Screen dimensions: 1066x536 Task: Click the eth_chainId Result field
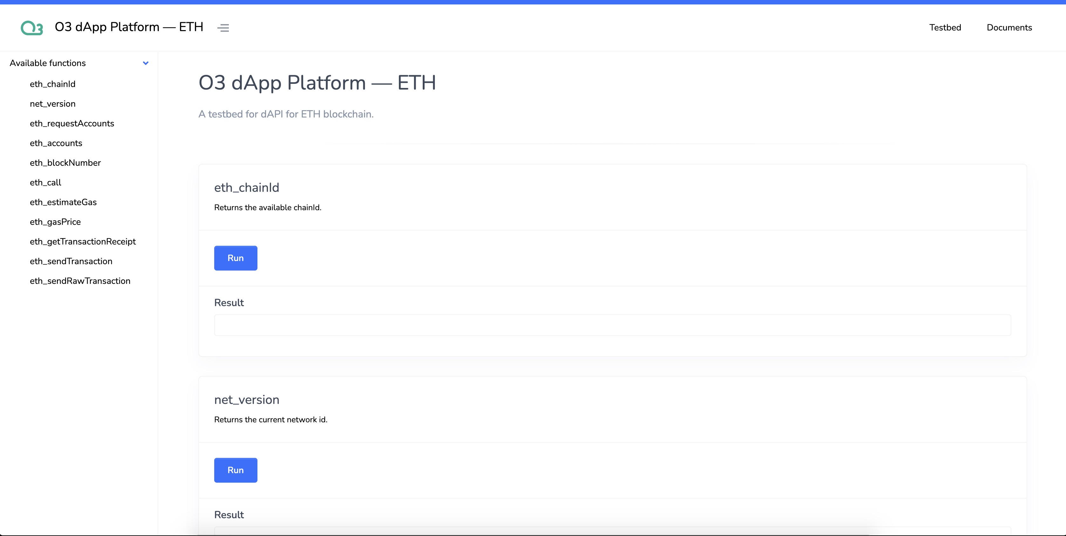click(x=612, y=325)
